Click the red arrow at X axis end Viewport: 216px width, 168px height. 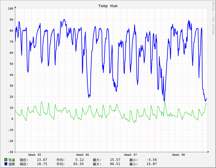click(x=208, y=152)
